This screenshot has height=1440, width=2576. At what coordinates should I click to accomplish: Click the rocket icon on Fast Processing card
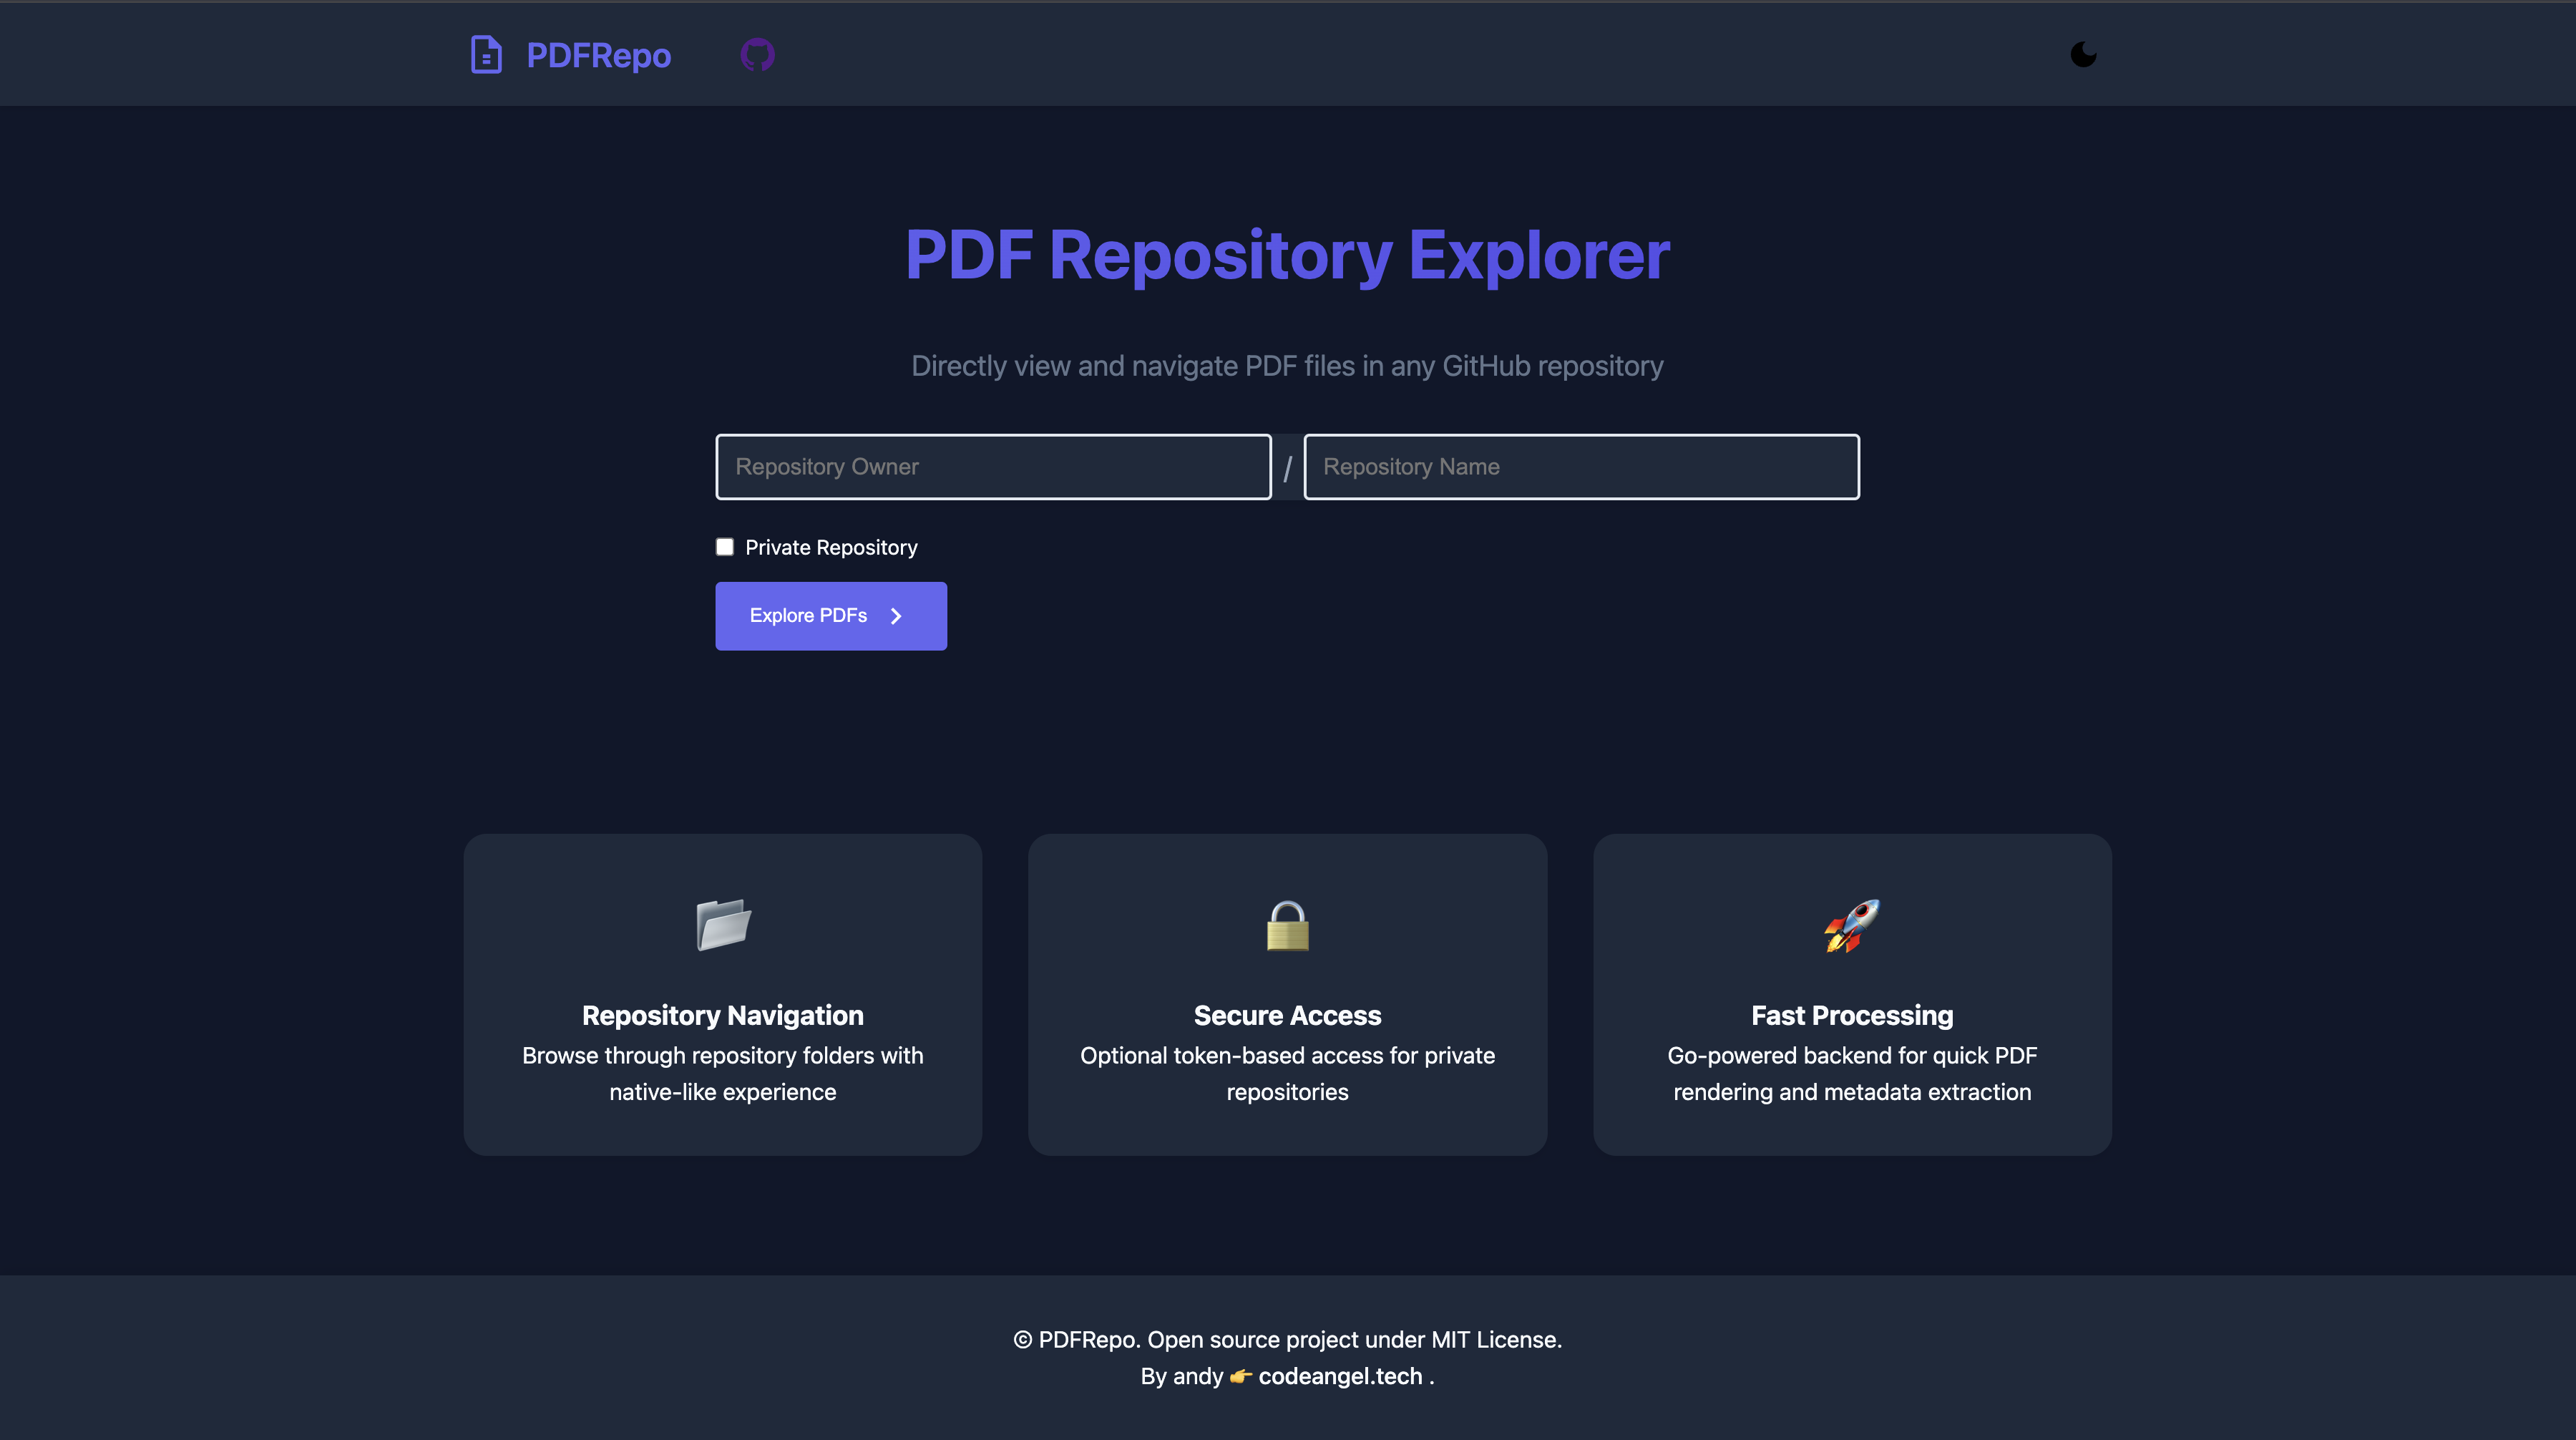coord(1852,927)
